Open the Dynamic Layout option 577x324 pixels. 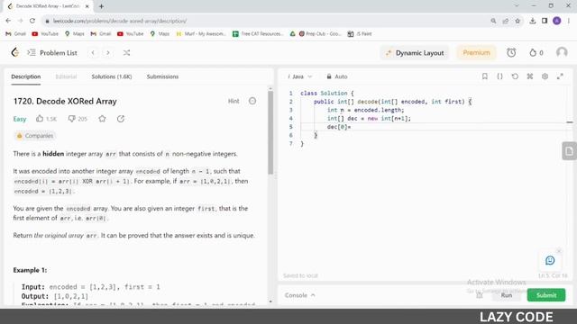415,53
